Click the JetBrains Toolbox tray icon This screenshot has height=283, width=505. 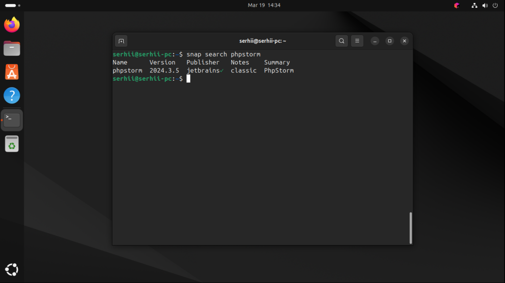456,5
